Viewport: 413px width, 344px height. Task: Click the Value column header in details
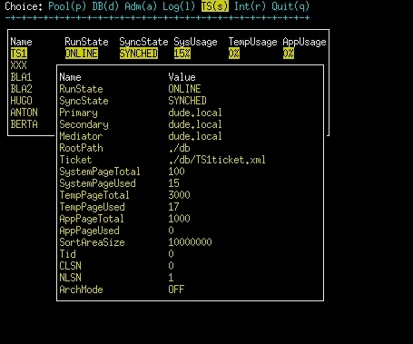click(182, 77)
